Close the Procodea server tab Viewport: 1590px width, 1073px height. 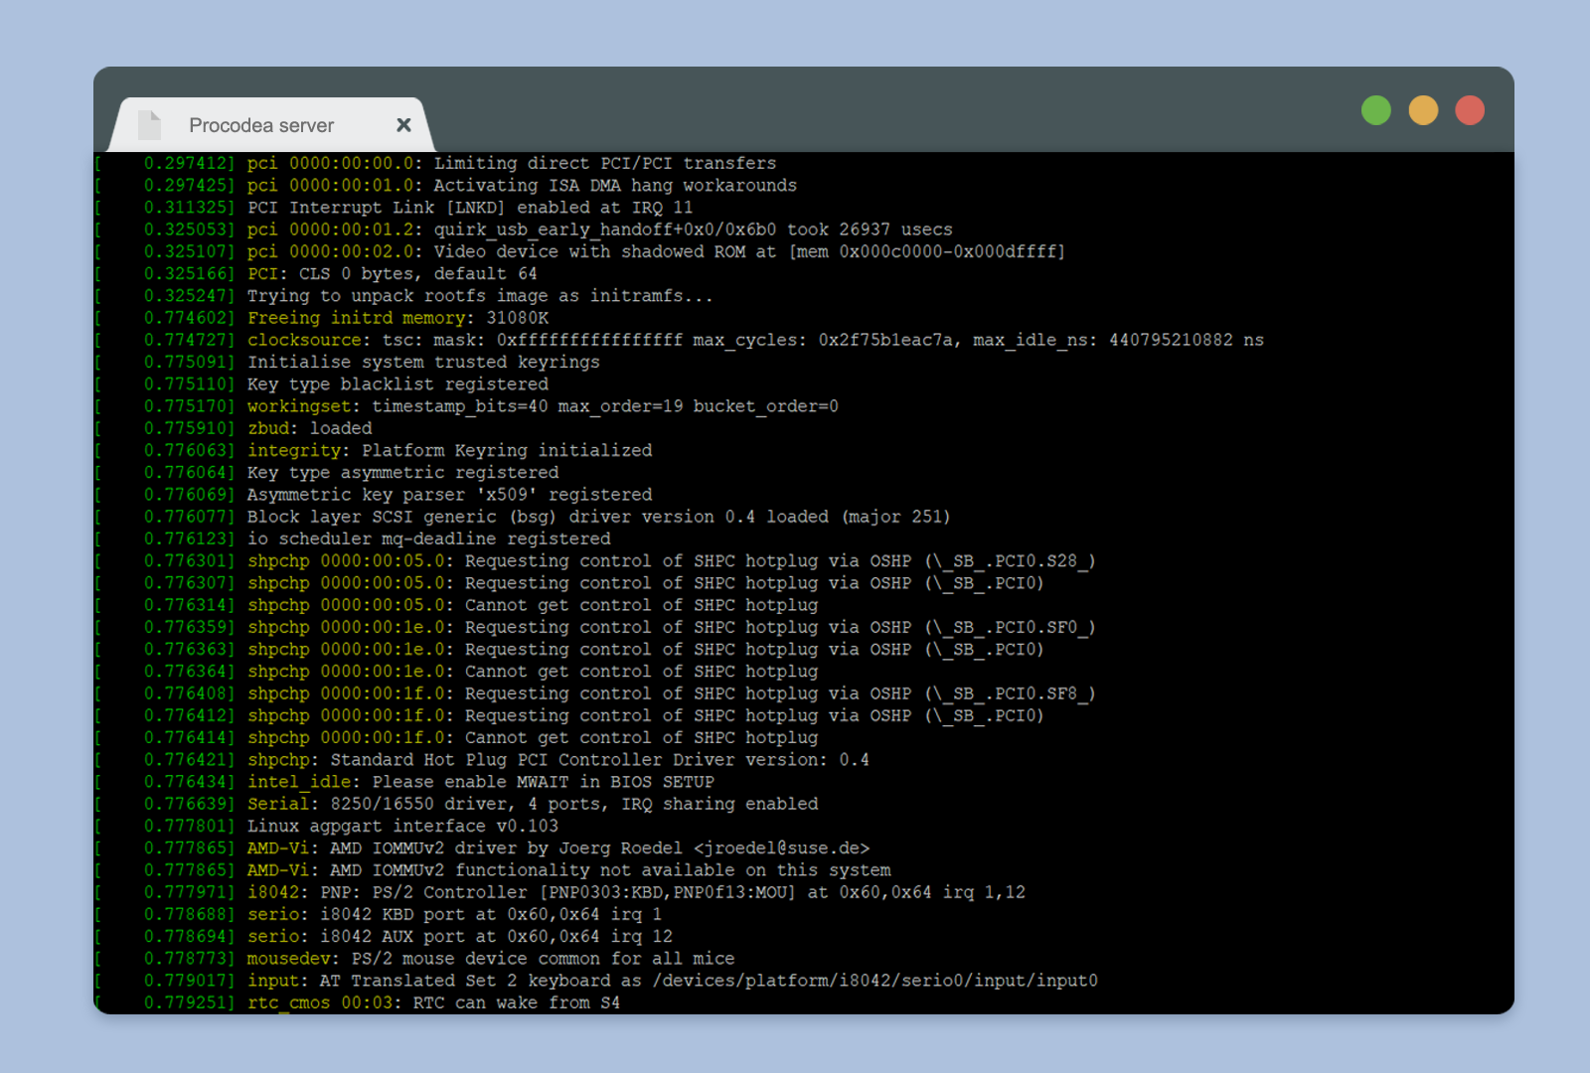tap(403, 125)
